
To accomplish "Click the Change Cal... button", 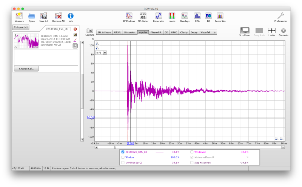I will (x=26, y=69).
